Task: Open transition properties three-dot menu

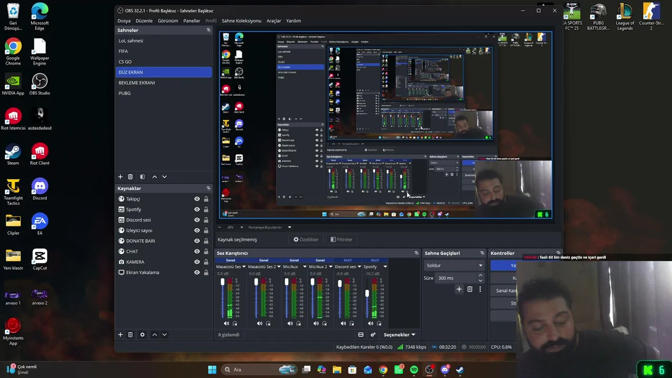Action: point(480,289)
